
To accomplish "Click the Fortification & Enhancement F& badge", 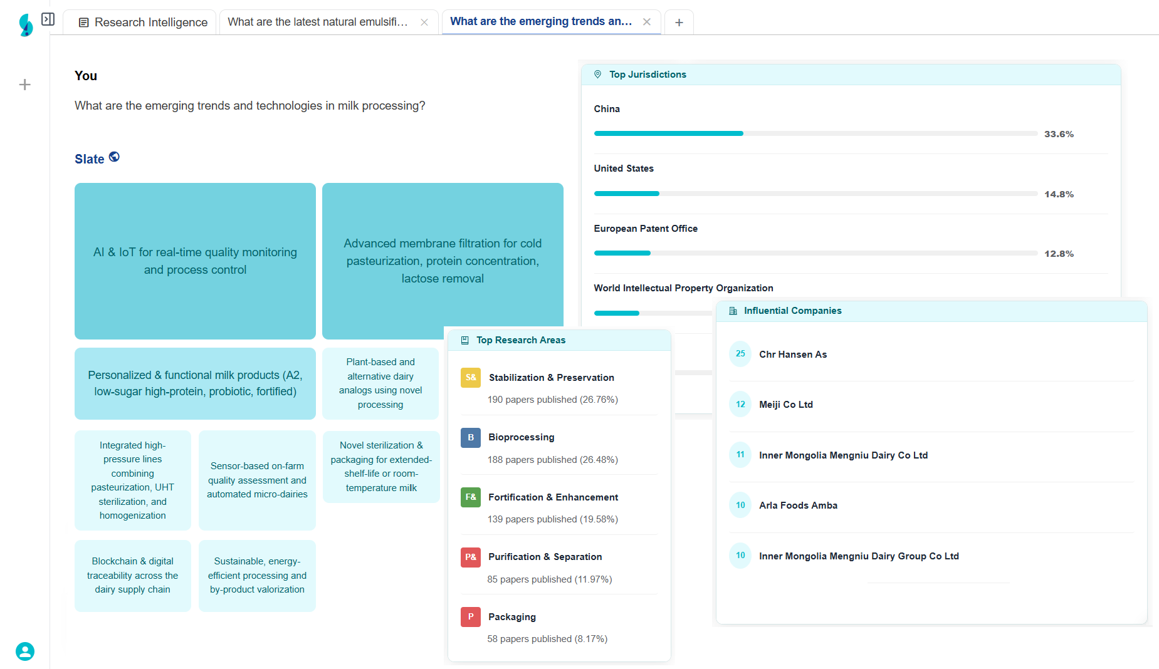I will point(471,497).
